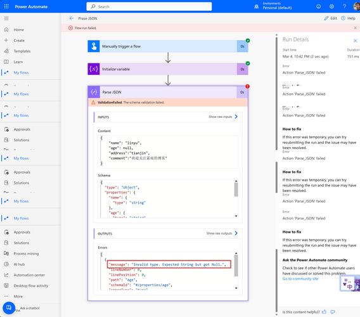Collapse the left navigation hamburger menu

tap(6, 18)
